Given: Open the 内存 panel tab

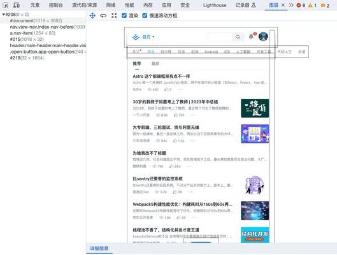Looking at the screenshot, I should coord(148,5).
